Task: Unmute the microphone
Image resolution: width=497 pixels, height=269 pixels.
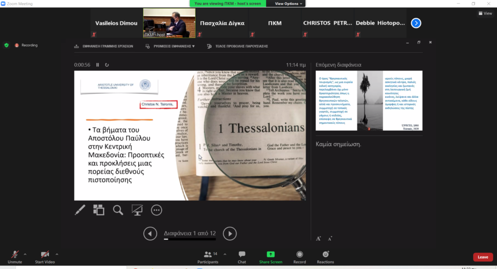Action: tap(15, 257)
